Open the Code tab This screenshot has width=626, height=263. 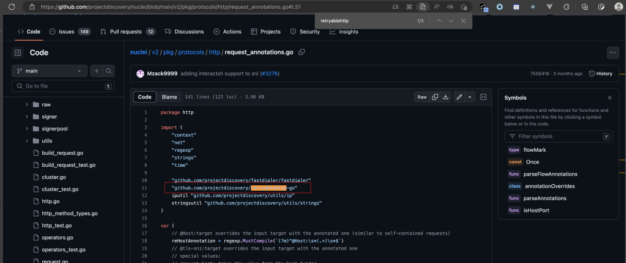point(29,31)
